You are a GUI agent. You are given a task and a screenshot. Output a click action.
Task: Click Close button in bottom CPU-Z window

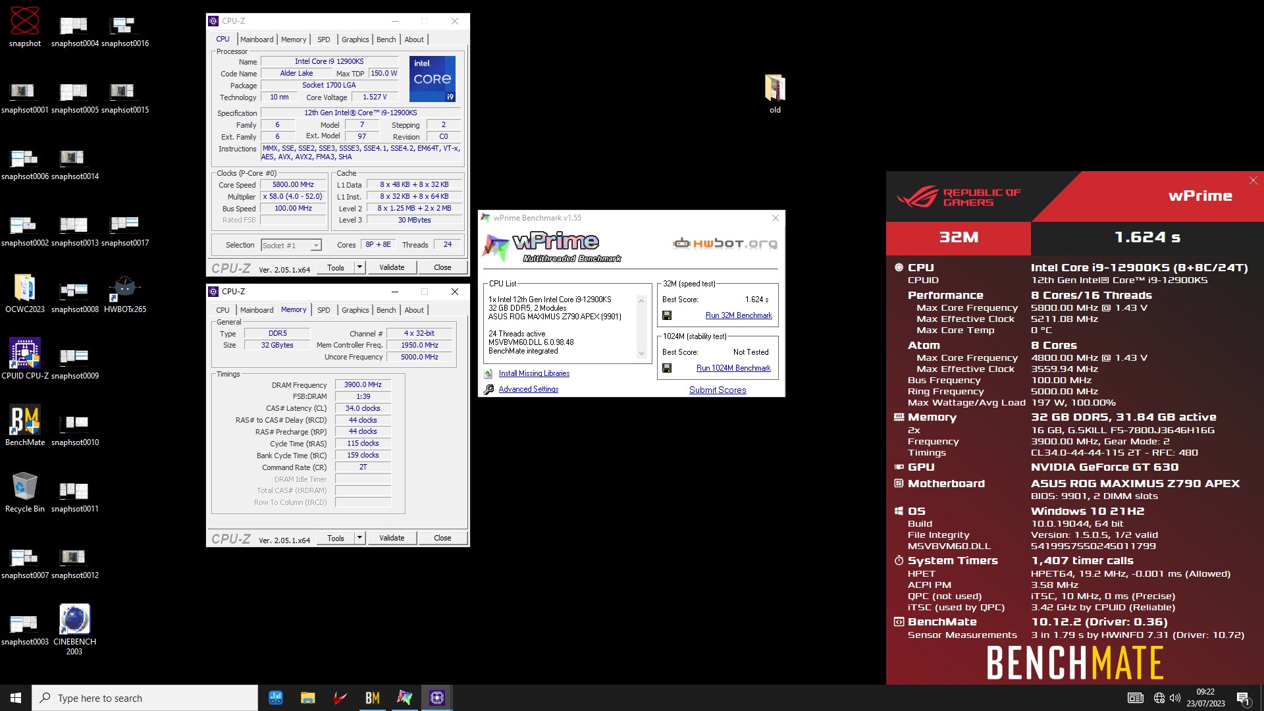[442, 538]
